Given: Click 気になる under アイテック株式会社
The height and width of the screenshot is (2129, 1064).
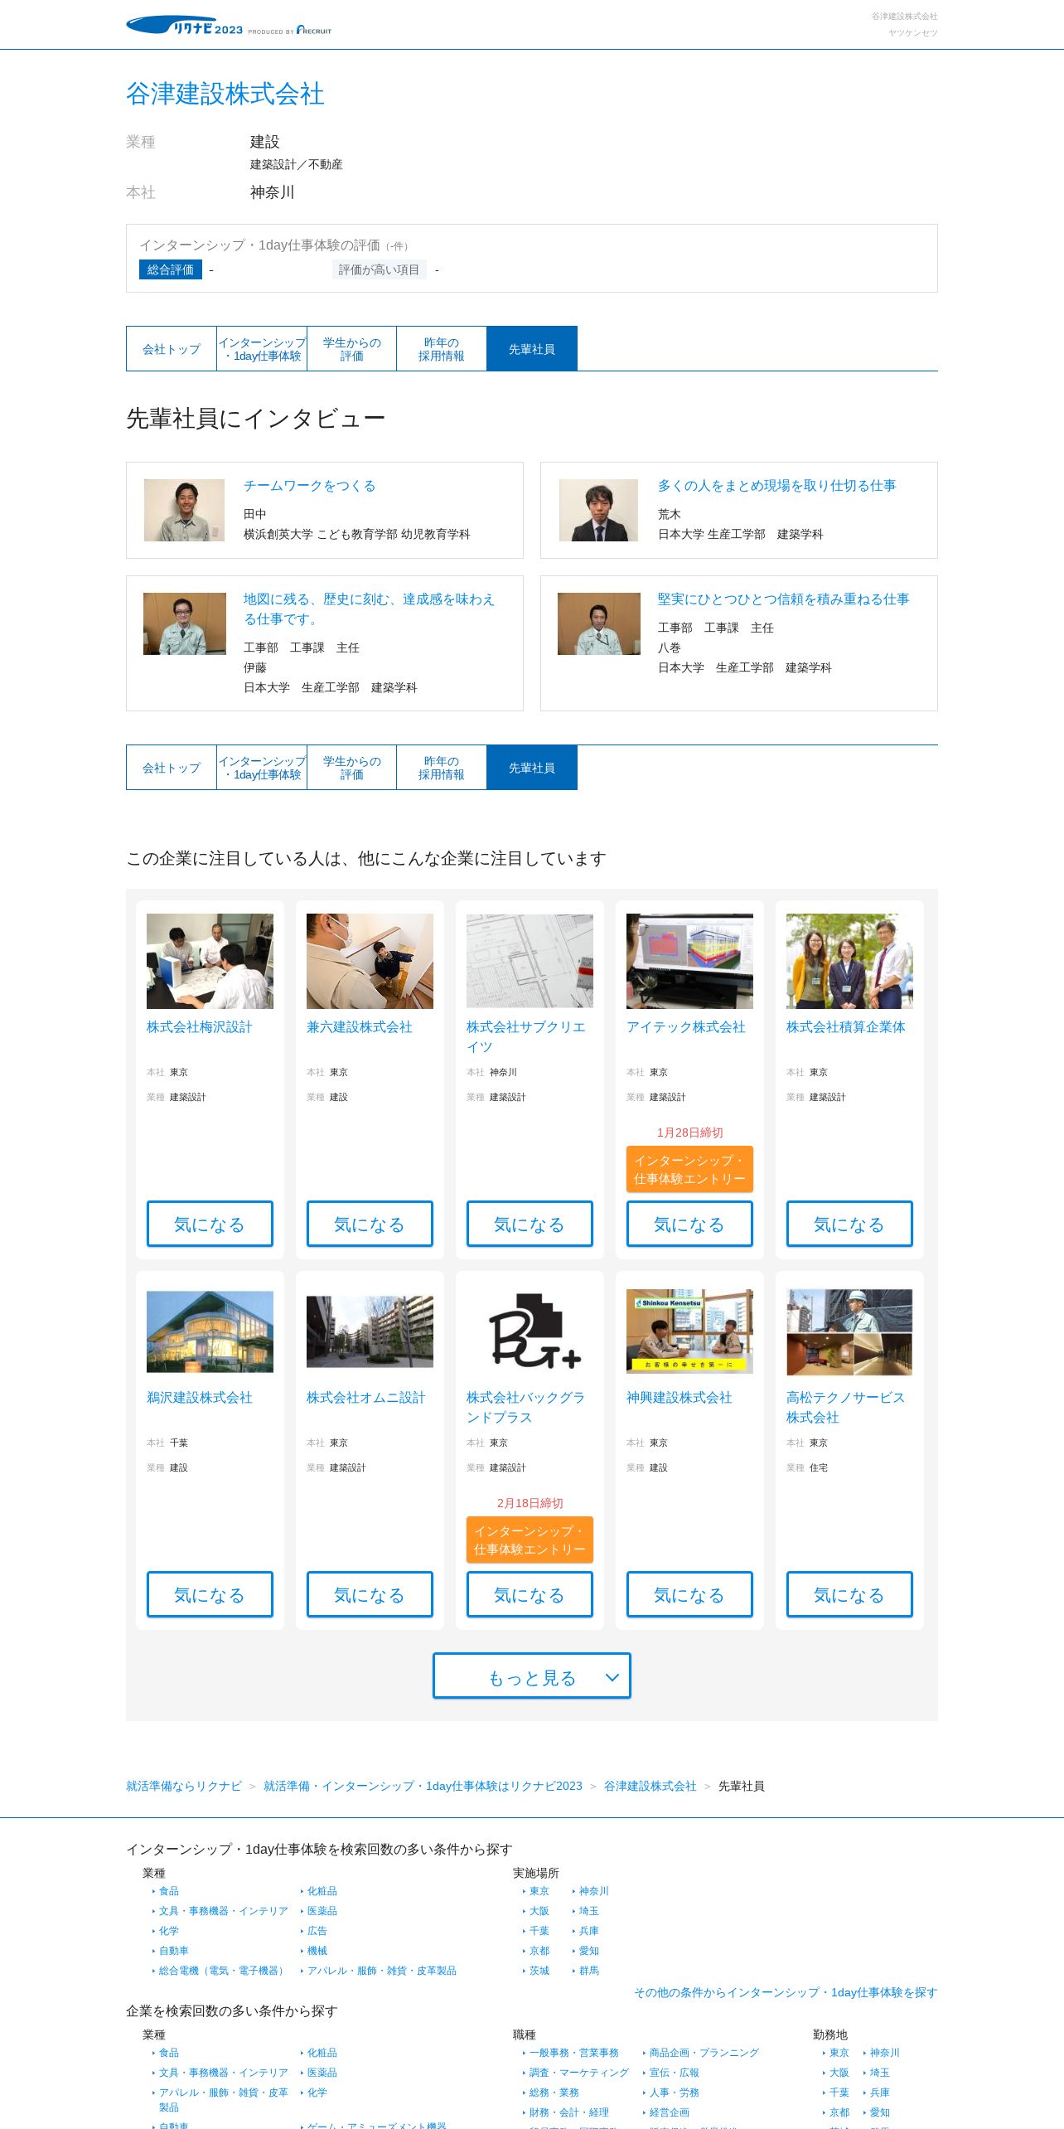Looking at the screenshot, I should 689,1224.
